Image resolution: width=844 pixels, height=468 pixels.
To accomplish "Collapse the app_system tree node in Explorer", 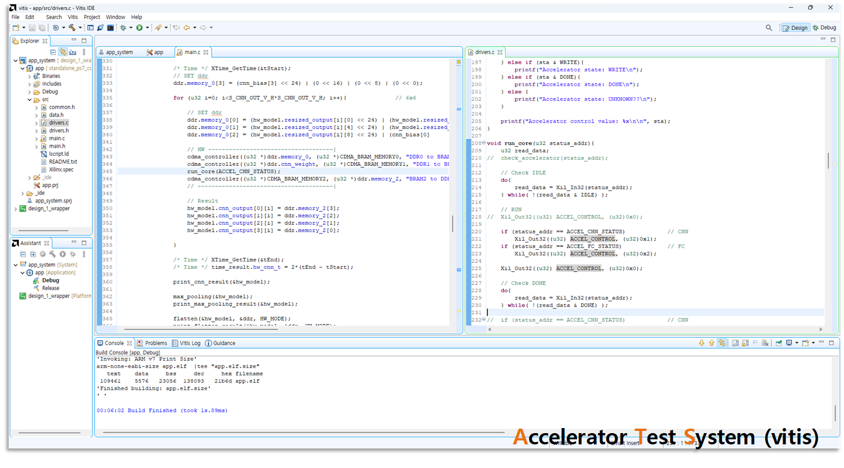I will coord(16,60).
